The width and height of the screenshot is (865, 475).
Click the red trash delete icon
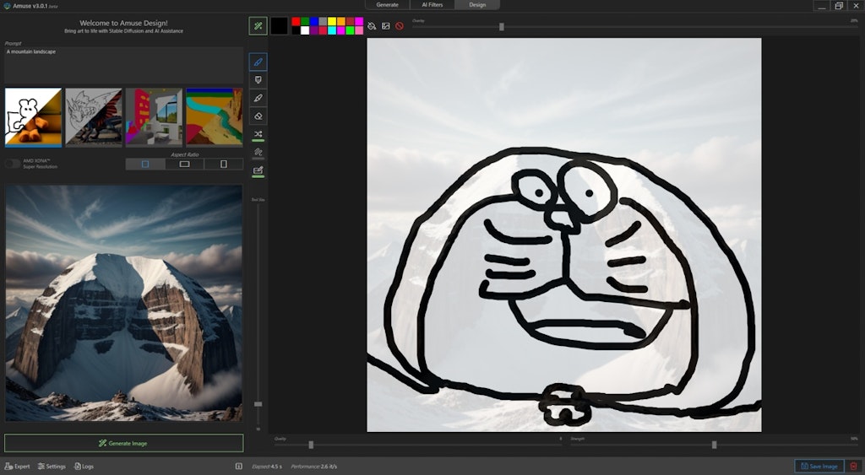click(853, 466)
